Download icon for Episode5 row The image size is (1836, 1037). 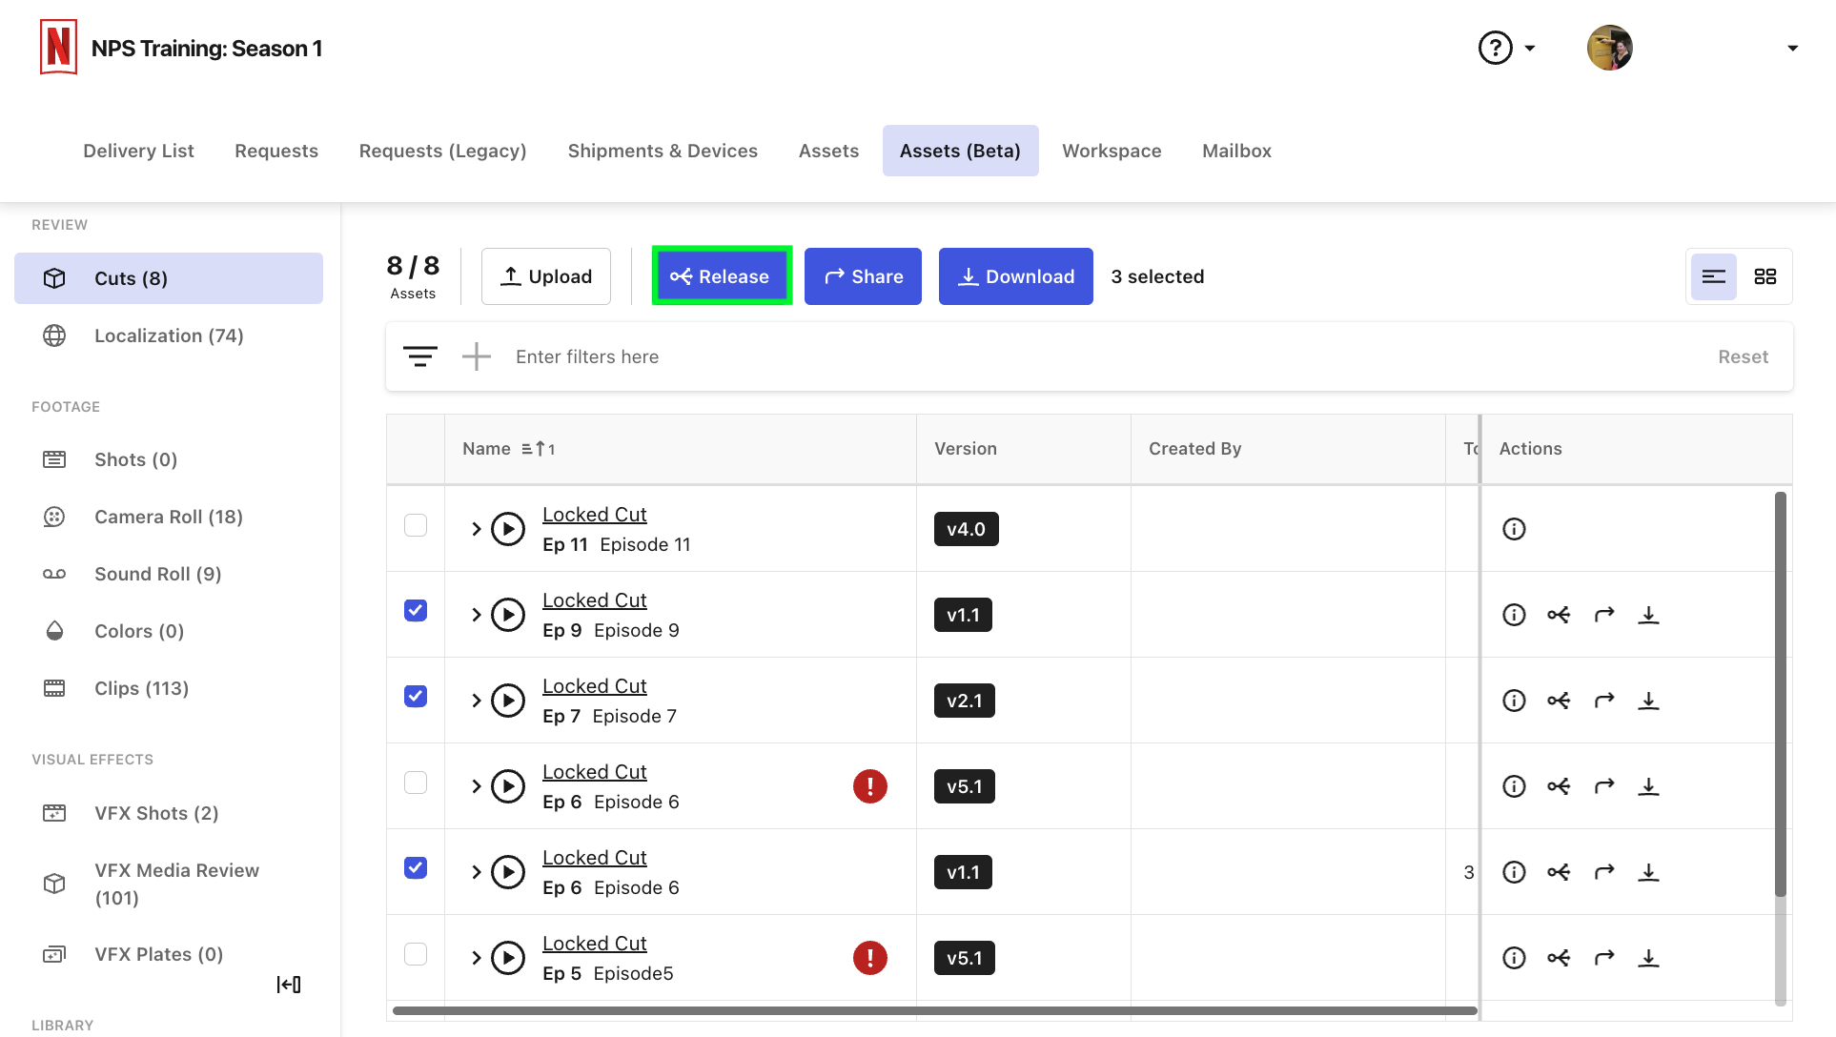coord(1648,958)
